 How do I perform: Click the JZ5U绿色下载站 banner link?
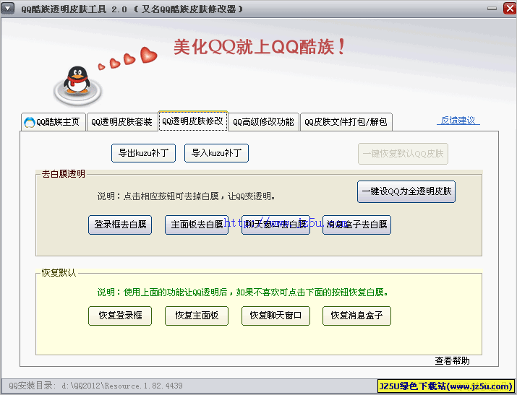446,386
